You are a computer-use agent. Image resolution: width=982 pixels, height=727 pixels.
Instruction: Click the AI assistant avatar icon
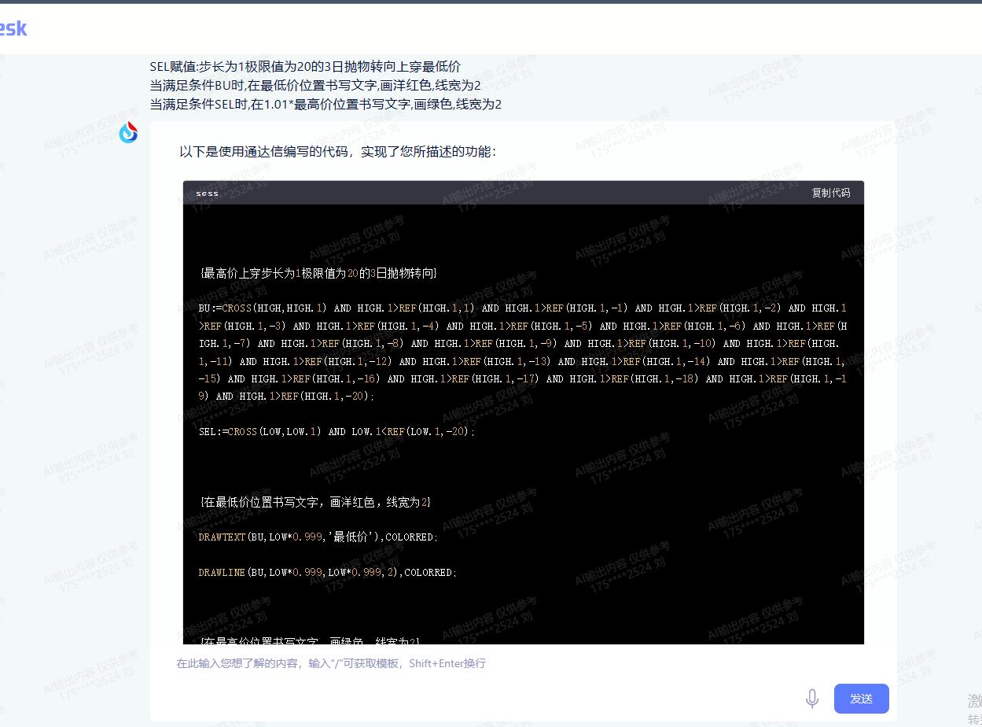tap(128, 132)
